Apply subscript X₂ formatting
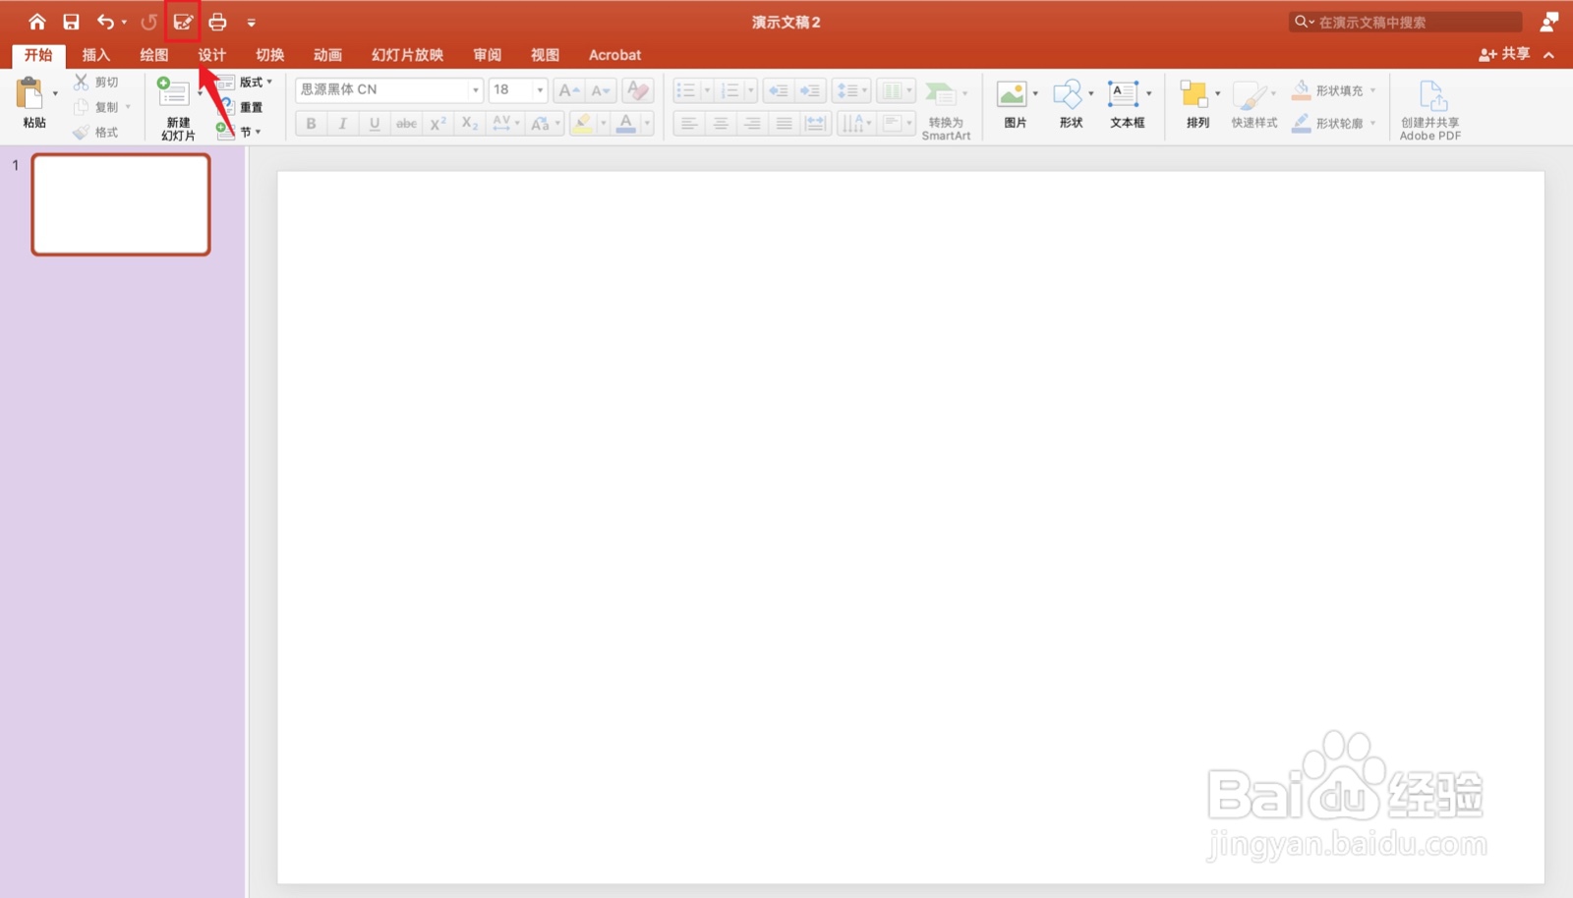 470,123
